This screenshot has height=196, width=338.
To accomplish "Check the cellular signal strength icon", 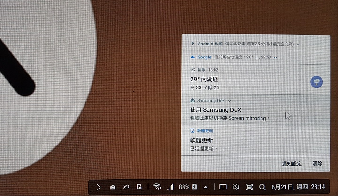I will (x=170, y=187).
